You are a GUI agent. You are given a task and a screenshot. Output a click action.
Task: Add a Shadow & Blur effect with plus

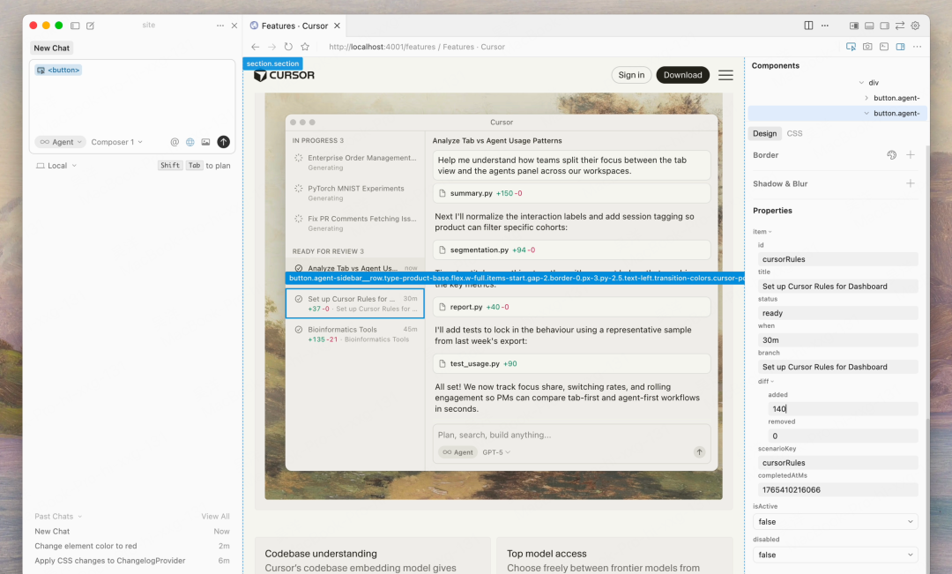point(910,183)
